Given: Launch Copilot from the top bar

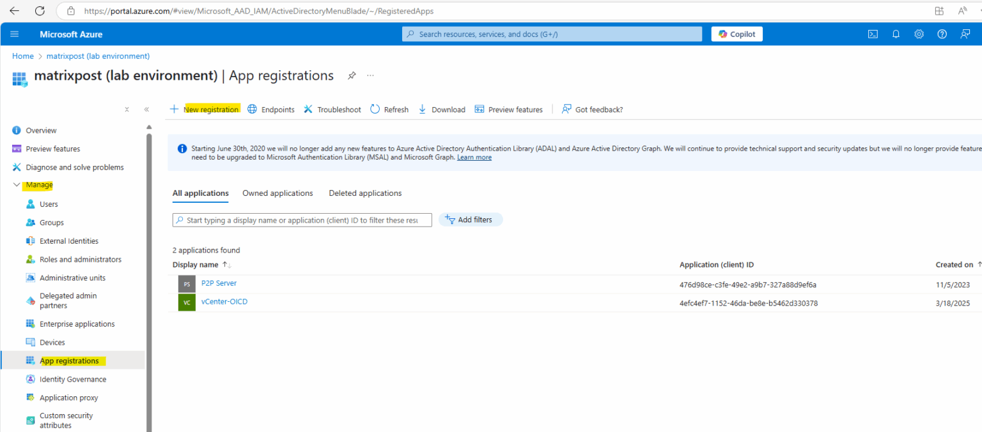Looking at the screenshot, I should click(x=736, y=33).
